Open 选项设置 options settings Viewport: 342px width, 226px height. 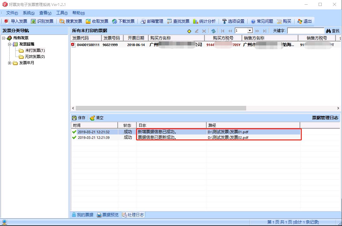coord(233,21)
